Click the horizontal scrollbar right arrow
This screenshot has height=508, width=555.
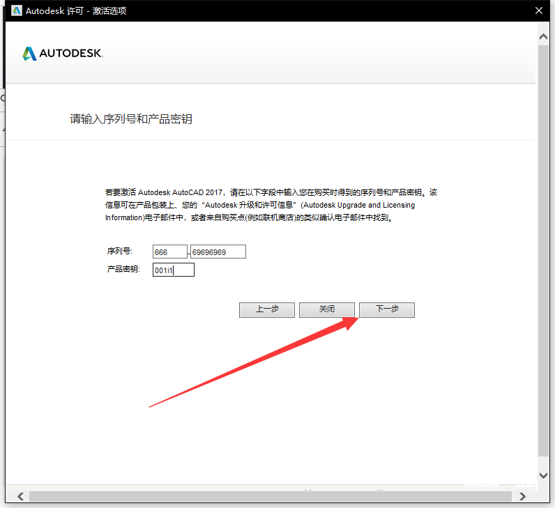tap(523, 496)
